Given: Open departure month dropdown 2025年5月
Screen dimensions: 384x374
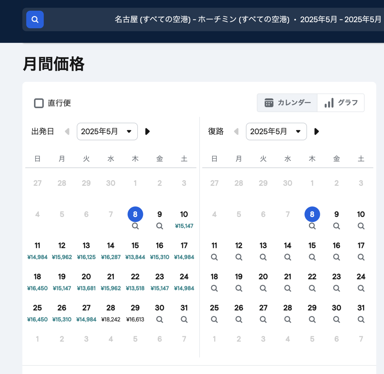Looking at the screenshot, I should click(x=107, y=131).
